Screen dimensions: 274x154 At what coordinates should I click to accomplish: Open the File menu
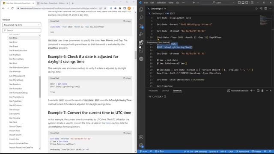pyautogui.click(x=146, y=3)
